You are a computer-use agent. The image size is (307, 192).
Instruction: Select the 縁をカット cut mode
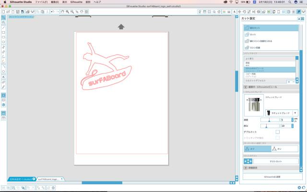pos(271,28)
